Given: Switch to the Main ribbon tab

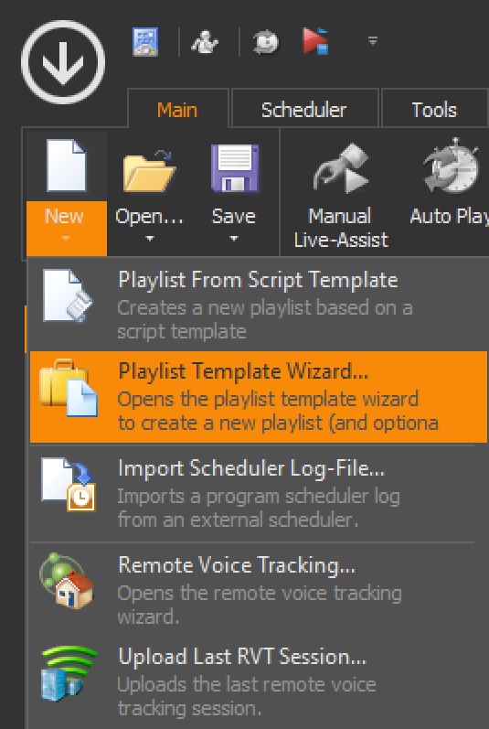Looking at the screenshot, I should 177,110.
